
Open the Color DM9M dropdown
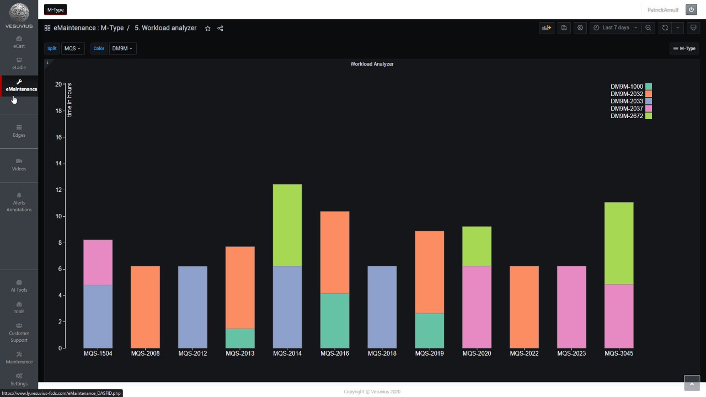pyautogui.click(x=122, y=49)
